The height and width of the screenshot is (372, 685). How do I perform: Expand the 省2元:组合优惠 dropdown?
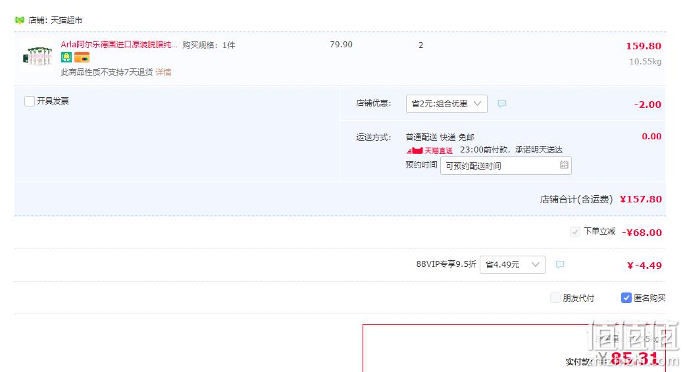click(x=447, y=104)
